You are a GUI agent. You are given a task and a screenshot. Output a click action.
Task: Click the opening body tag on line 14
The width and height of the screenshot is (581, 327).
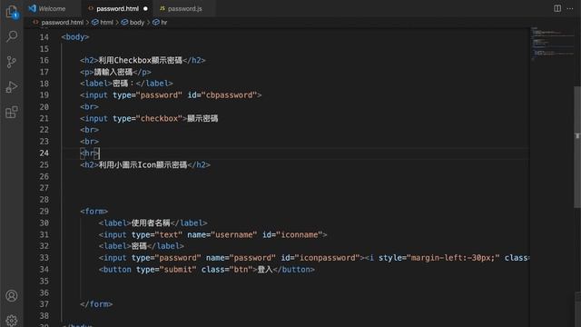[75, 37]
